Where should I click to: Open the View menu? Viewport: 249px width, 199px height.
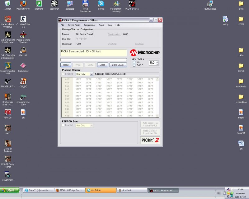pos(110,25)
